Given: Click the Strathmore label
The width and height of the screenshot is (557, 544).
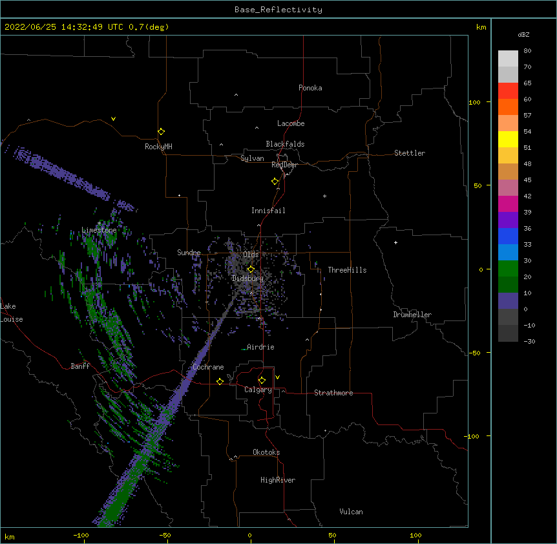Looking at the screenshot, I should pos(333,393).
